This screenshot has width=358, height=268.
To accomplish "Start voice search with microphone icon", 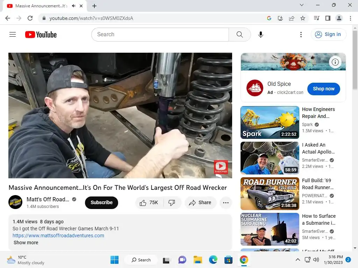I will (261, 35).
